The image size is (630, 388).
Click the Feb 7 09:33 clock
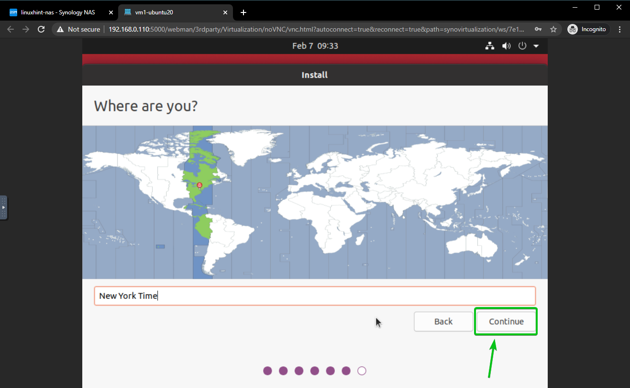tap(315, 46)
